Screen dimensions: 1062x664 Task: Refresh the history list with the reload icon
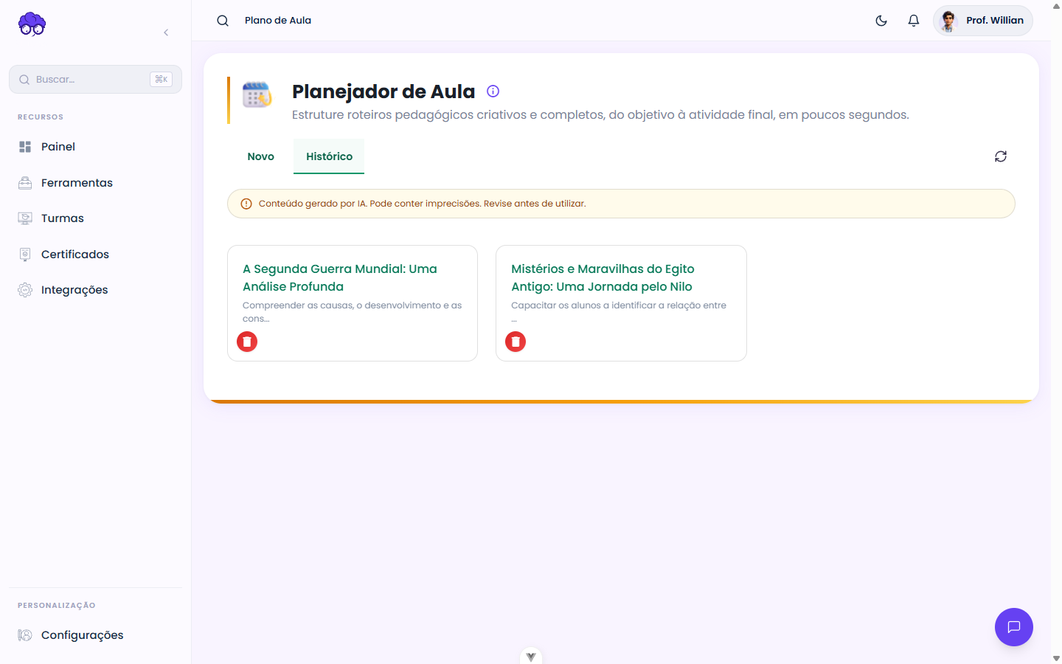pos(1001,156)
